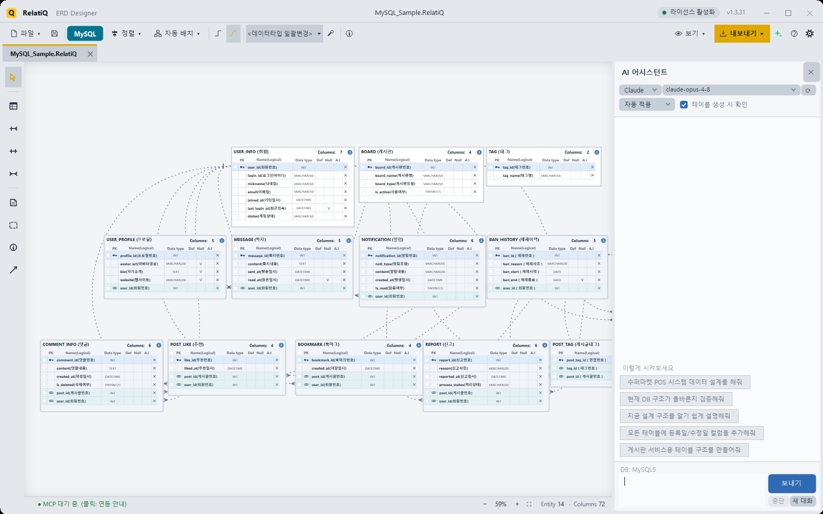This screenshot has width=823, height=514.
Task: Select the memo note tool
Action: click(x=13, y=203)
